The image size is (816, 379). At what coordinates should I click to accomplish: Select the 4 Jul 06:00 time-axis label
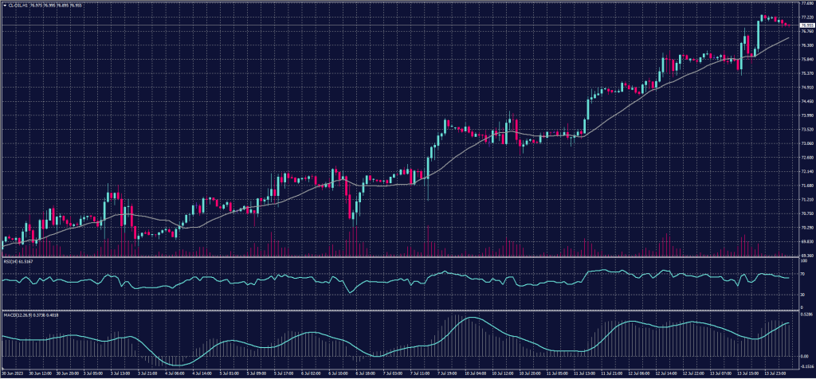coord(175,373)
